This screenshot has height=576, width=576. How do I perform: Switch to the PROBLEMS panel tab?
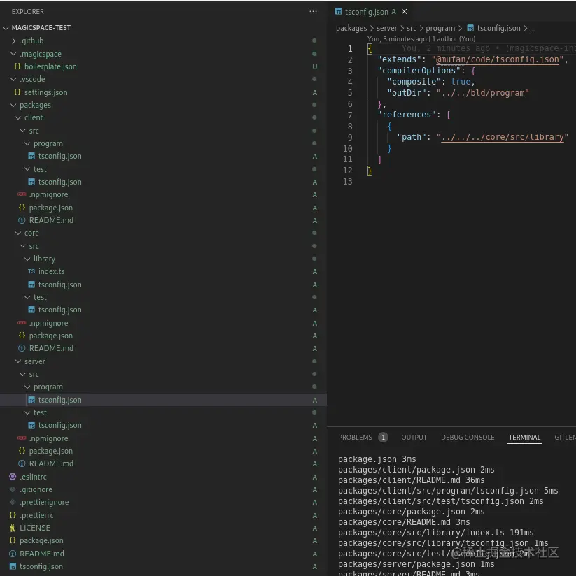coord(355,437)
